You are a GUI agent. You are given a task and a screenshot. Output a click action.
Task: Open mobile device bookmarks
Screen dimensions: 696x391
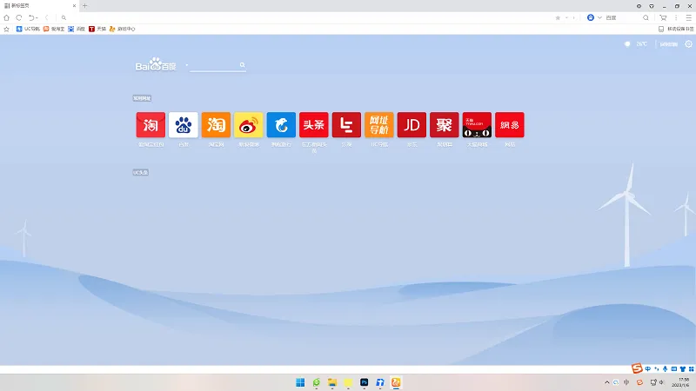pos(676,29)
